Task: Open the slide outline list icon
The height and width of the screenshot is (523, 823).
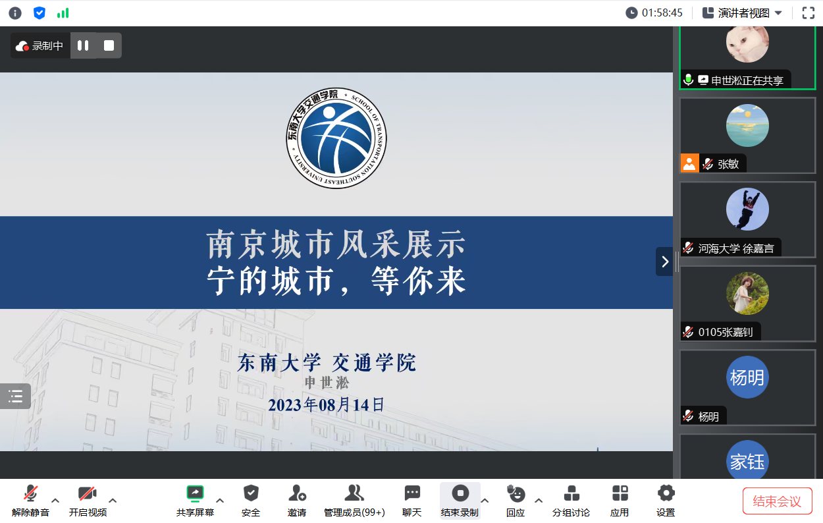Action: pos(15,396)
